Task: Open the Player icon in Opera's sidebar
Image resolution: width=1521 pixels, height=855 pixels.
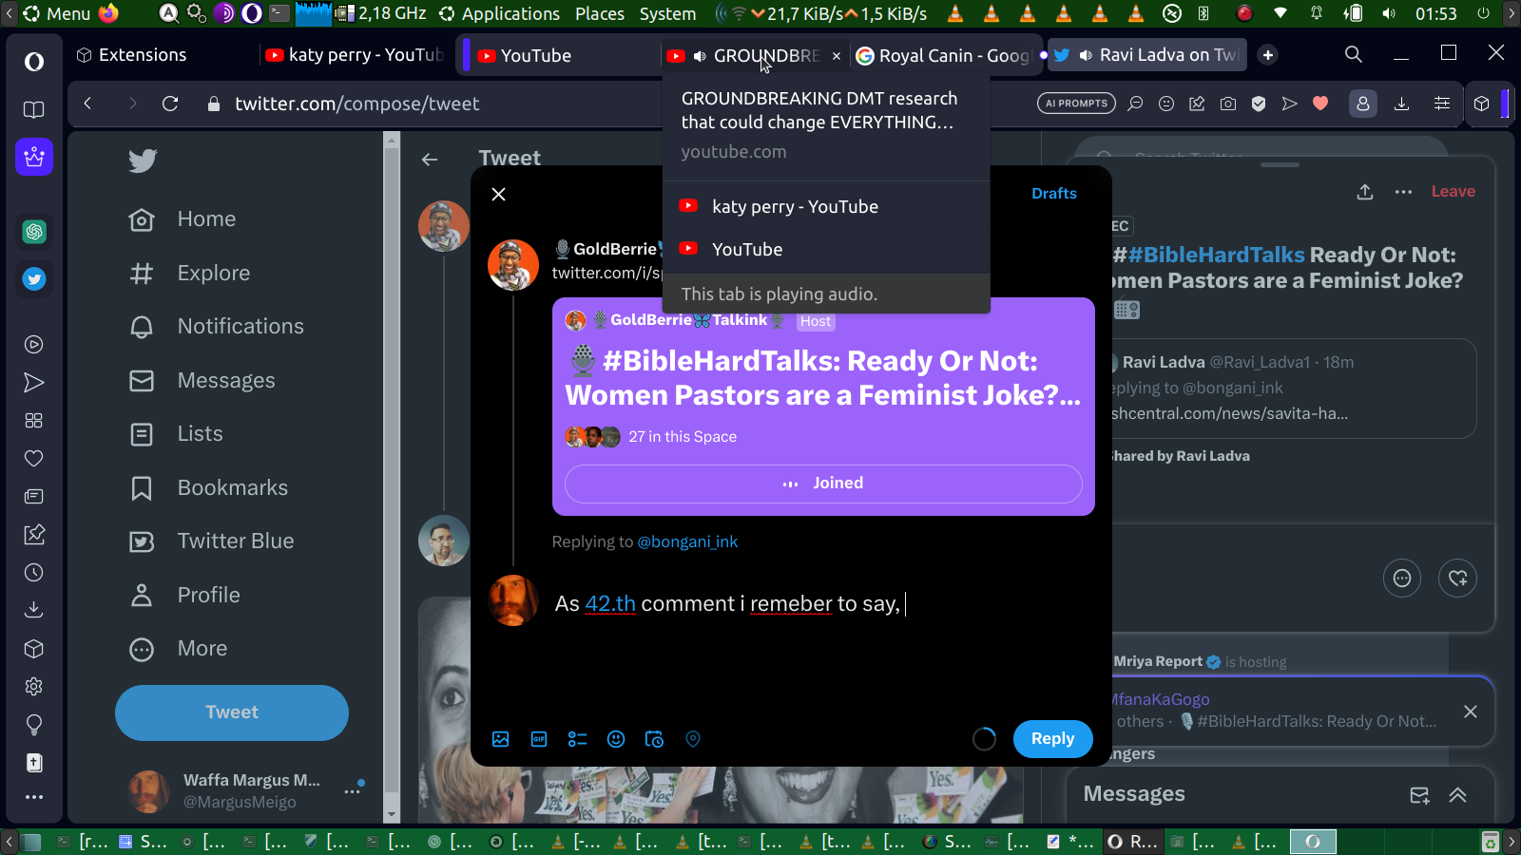Action: click(x=34, y=345)
